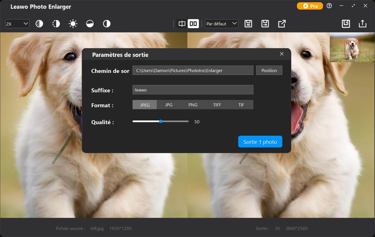Viewport: 375px width, 237px height.
Task: Choose TIFF as output format
Action: 217,105
